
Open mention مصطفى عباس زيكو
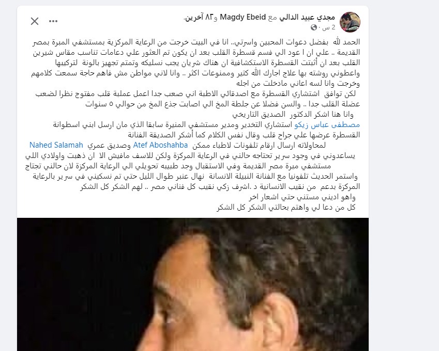327,124
